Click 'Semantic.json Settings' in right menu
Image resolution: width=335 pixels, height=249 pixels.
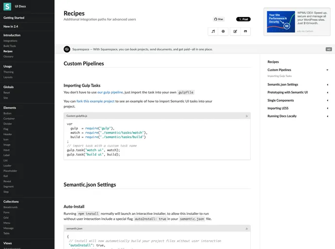pyautogui.click(x=282, y=85)
